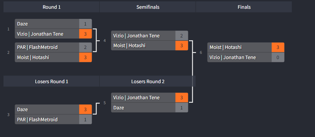Select the Losers Round 2 header

tap(148, 81)
